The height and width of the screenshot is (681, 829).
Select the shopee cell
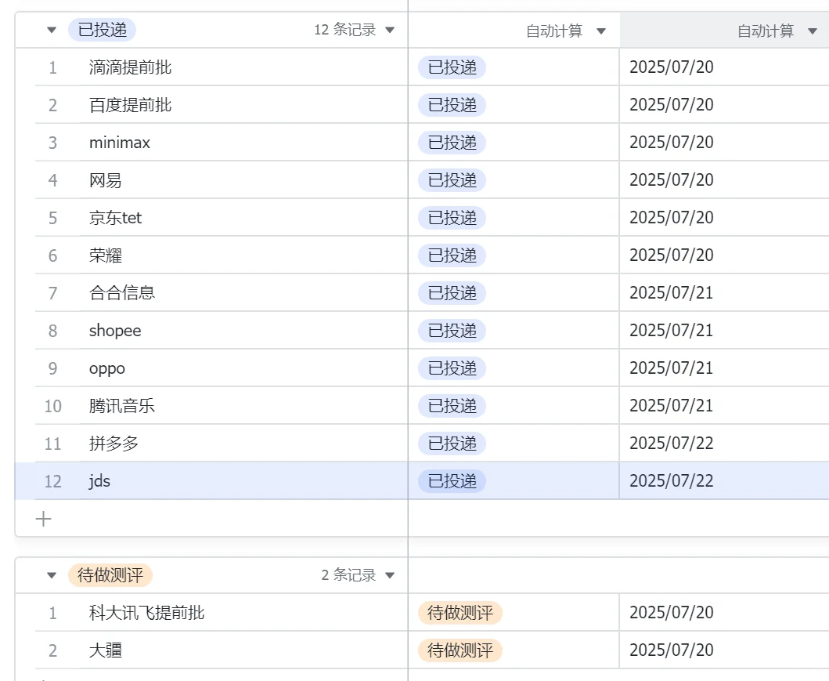click(x=243, y=330)
